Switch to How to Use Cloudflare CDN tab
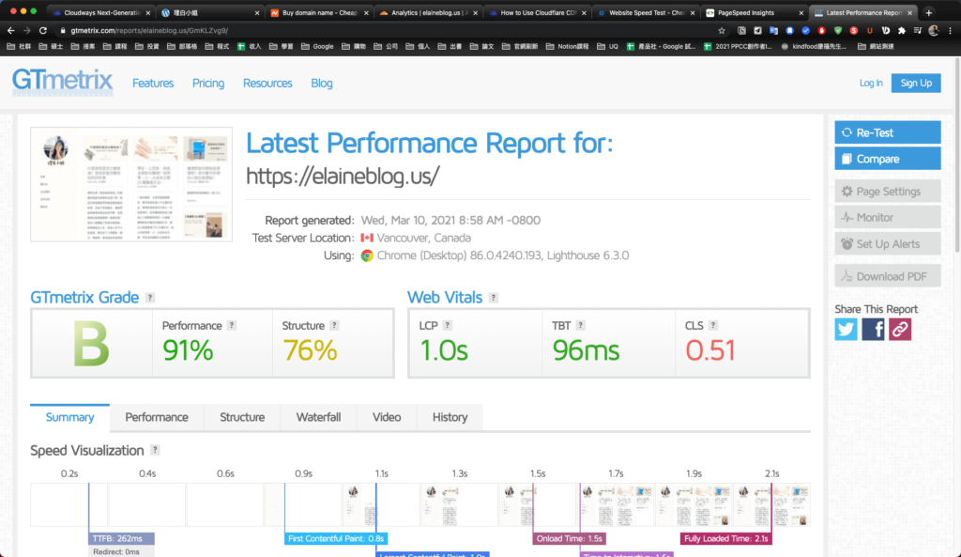The width and height of the screenshot is (961, 557). (538, 12)
